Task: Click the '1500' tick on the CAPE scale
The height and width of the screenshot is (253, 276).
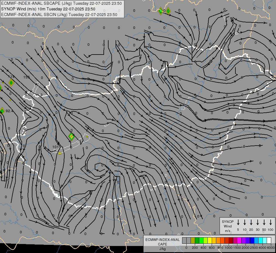Action: click(237, 248)
